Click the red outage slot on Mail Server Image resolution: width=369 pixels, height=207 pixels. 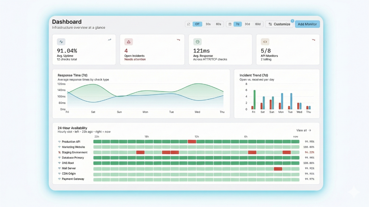(x=278, y=169)
